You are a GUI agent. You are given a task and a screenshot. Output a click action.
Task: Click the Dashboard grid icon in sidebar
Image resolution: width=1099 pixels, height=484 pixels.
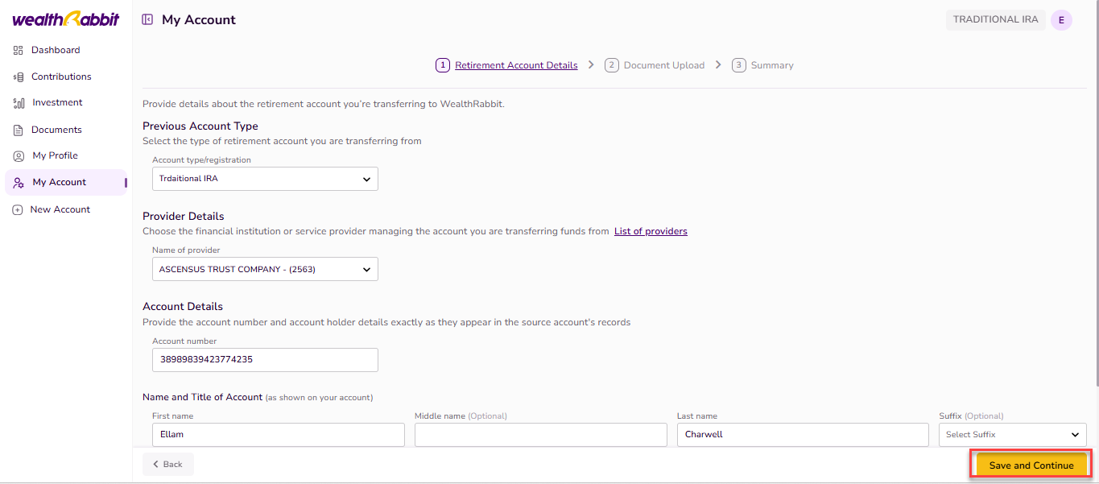click(x=18, y=50)
